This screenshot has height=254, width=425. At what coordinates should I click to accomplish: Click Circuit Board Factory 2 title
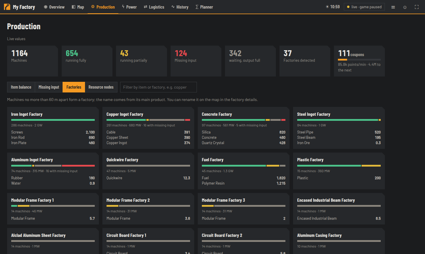click(222, 235)
